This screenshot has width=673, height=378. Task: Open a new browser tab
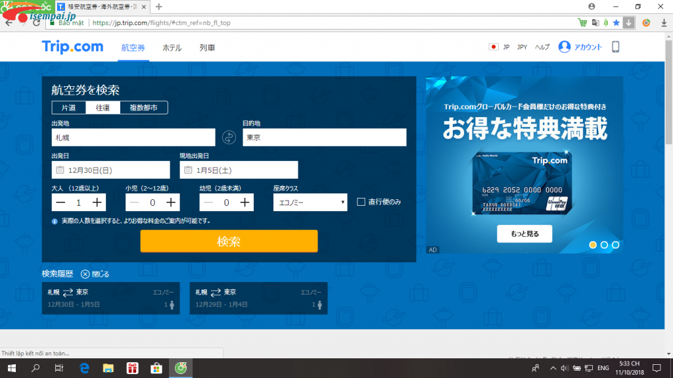(x=159, y=7)
